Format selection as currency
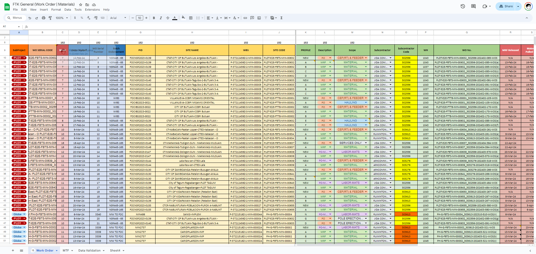The image size is (536, 254). [x=75, y=18]
